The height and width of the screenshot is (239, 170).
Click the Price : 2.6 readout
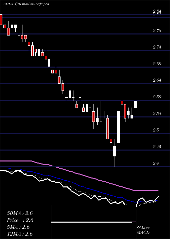[x=20, y=220]
